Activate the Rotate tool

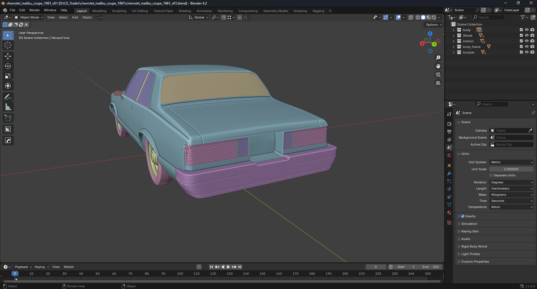tap(8, 66)
